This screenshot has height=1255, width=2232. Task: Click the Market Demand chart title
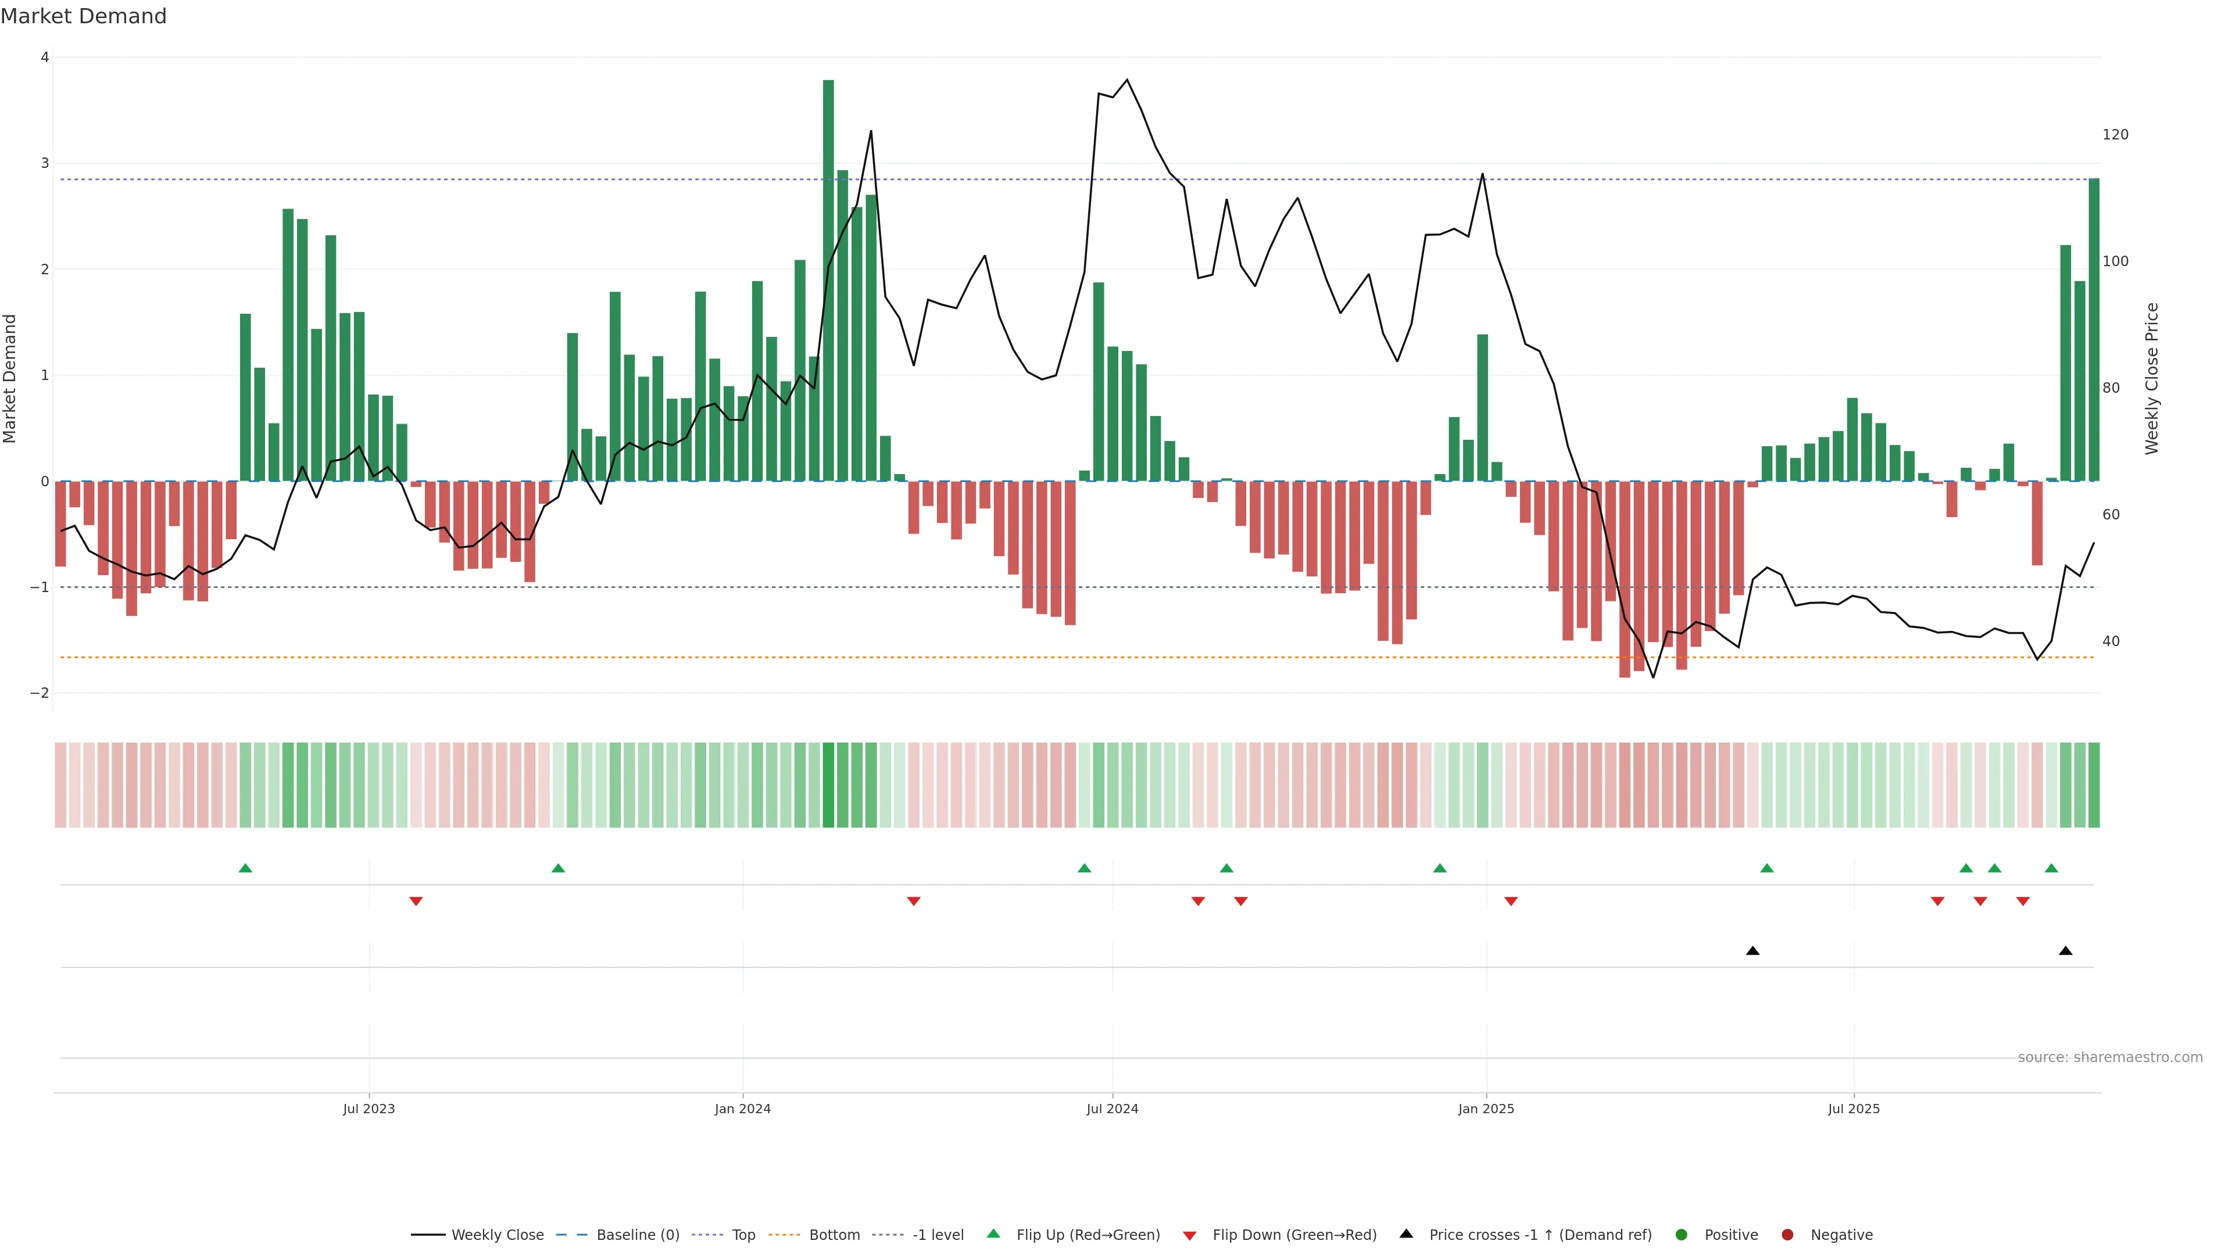tap(83, 16)
